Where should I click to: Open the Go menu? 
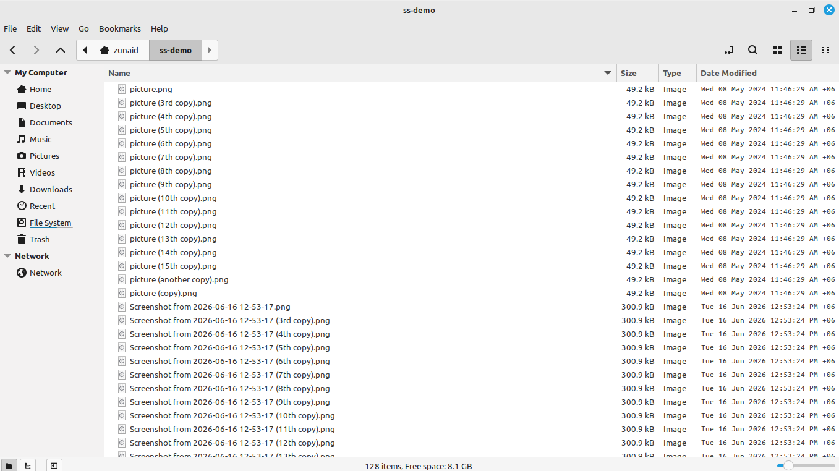click(x=83, y=28)
